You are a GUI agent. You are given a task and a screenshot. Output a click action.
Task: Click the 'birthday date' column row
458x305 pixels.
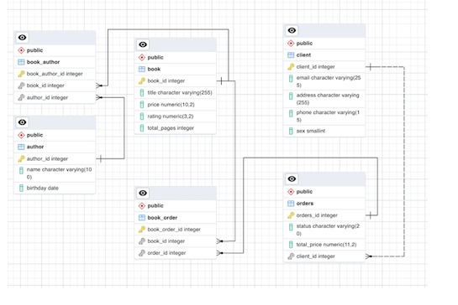tap(55, 188)
